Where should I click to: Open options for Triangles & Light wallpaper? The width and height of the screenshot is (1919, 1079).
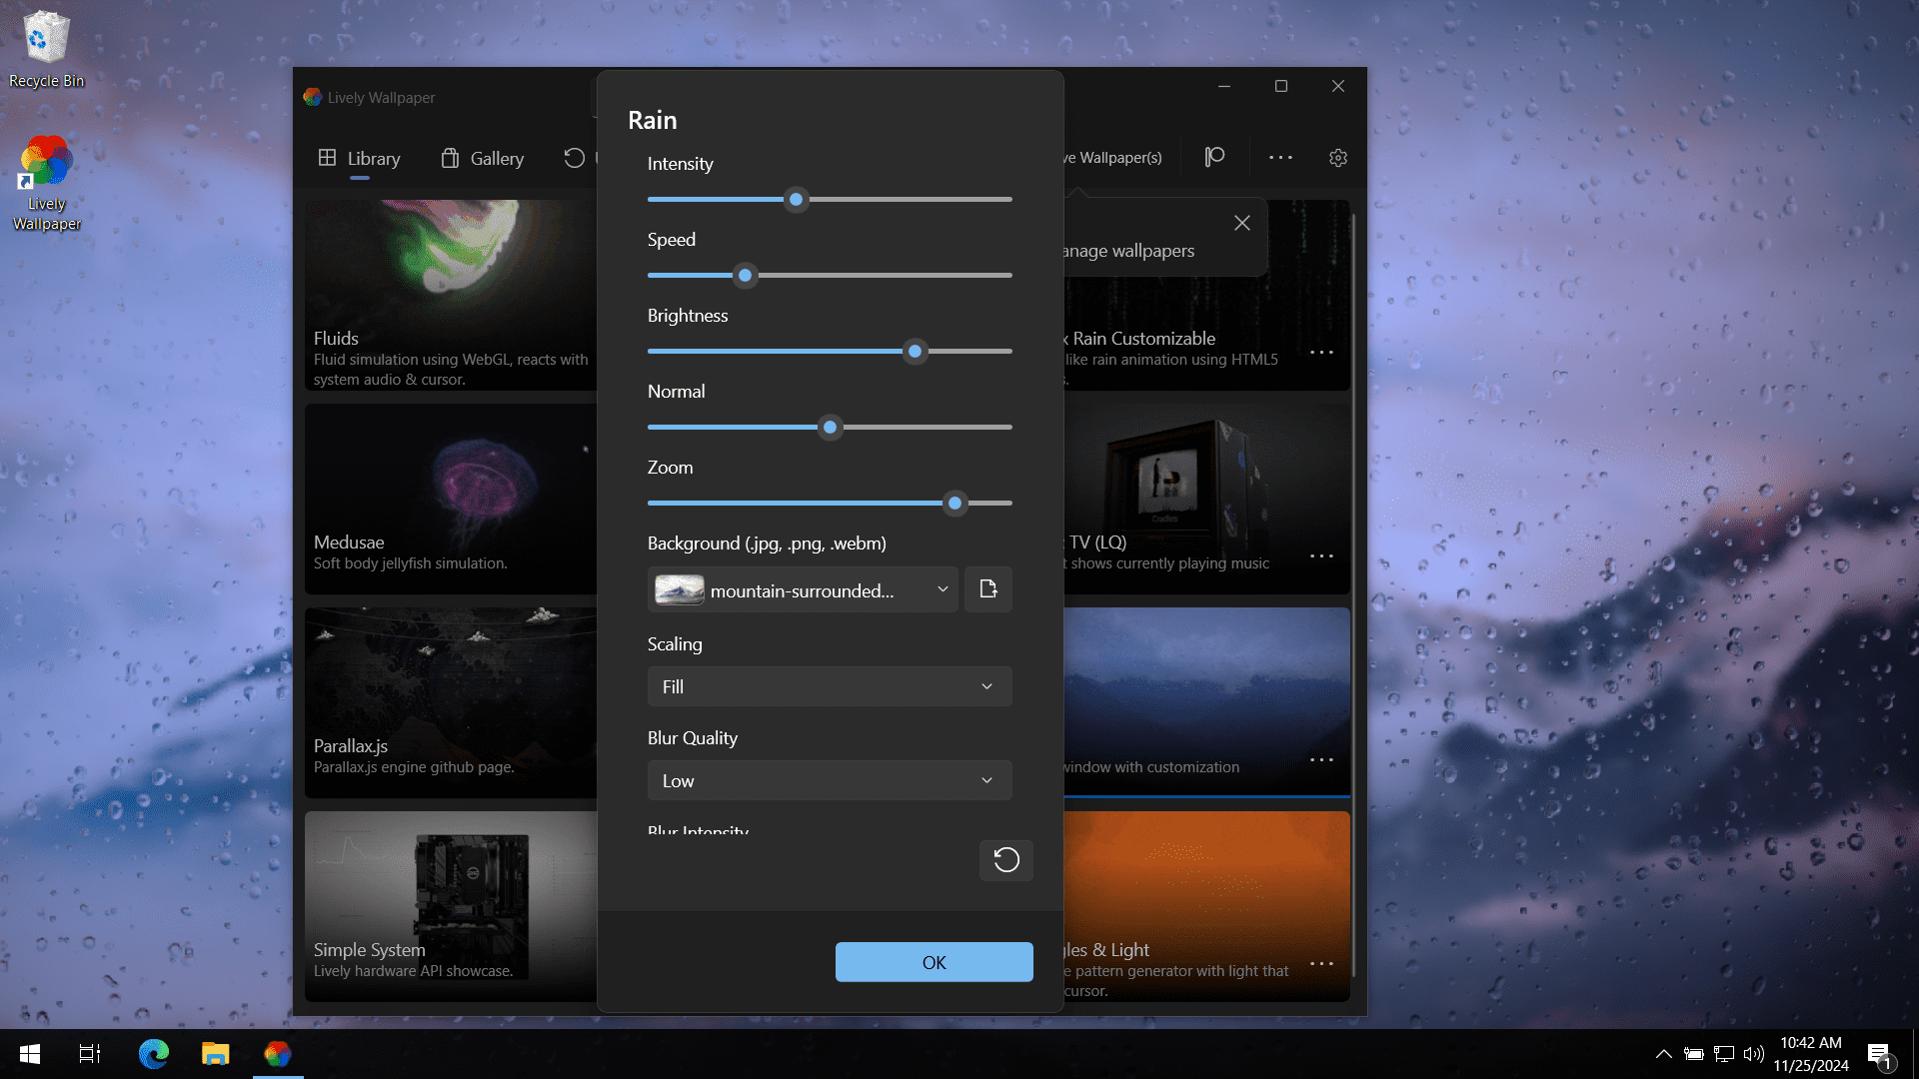coord(1321,964)
